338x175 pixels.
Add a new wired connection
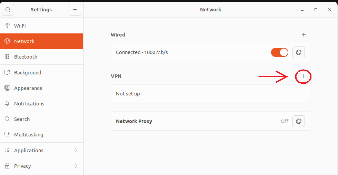point(304,35)
